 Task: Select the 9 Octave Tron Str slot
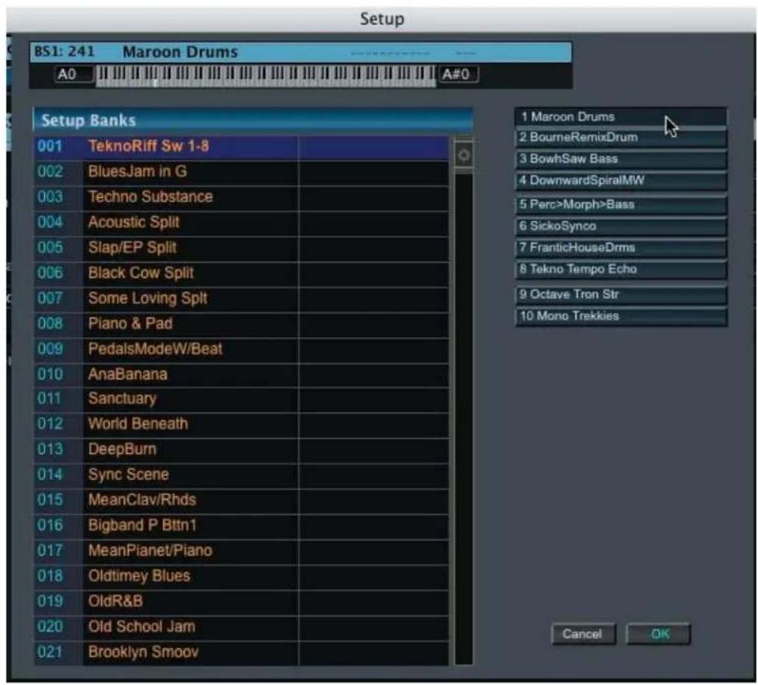coord(621,295)
